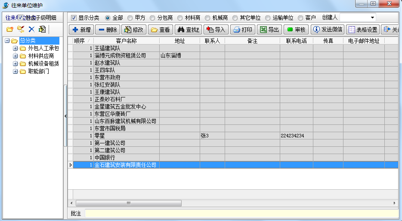Click the new category folder icon
This screenshot has height=221, width=402.
pyautogui.click(x=9, y=30)
